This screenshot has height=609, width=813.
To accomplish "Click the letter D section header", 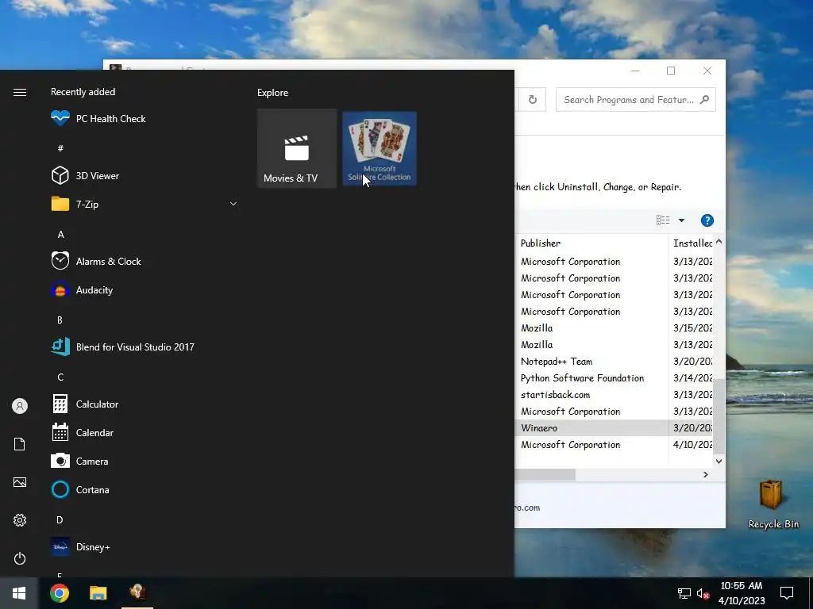I will coord(60,520).
